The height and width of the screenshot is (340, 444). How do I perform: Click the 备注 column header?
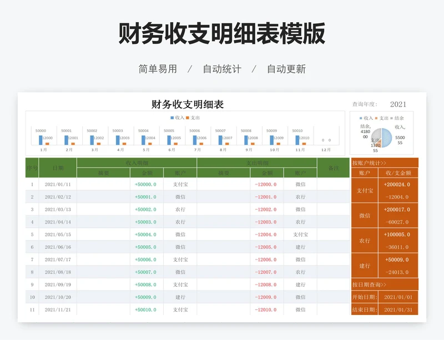334,168
